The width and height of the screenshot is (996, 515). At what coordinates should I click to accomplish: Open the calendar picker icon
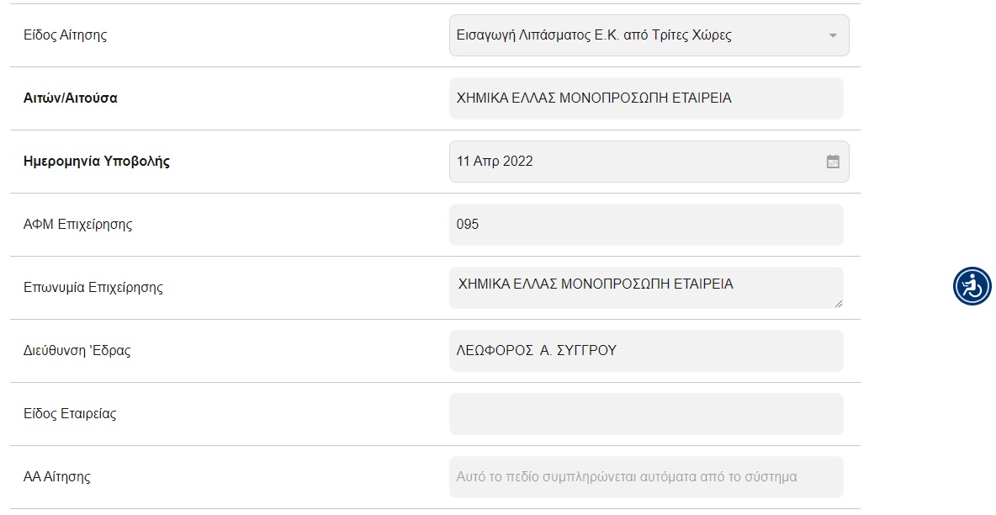[x=833, y=162]
